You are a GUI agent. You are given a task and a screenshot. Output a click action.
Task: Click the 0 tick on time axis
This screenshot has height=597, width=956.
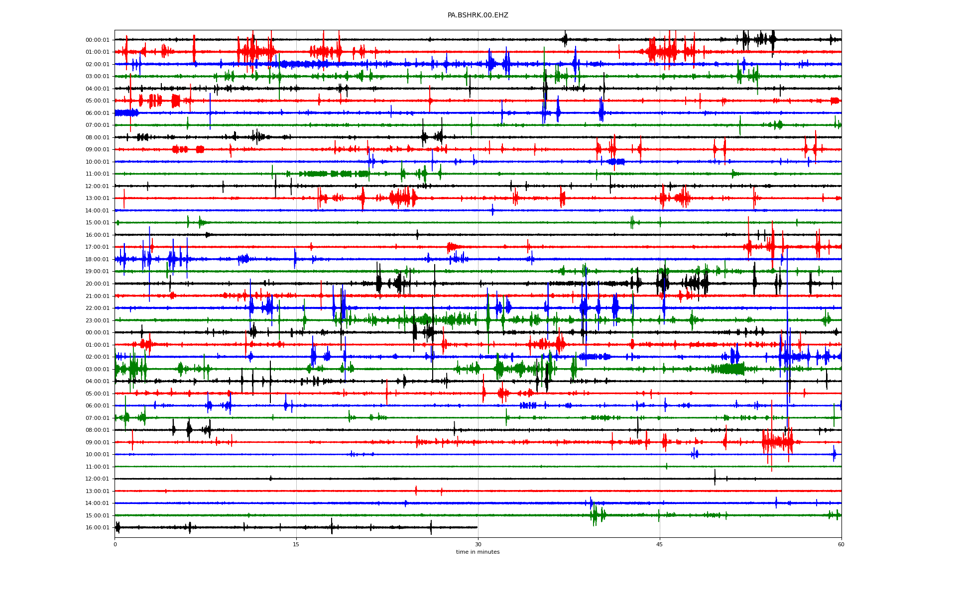tap(115, 544)
